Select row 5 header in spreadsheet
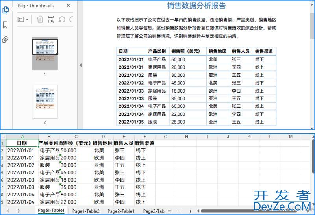The height and width of the screenshot is (215, 315). (x=3, y=172)
